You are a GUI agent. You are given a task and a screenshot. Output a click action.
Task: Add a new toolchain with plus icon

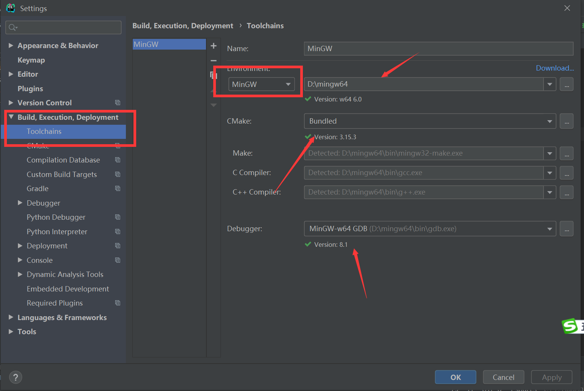tap(214, 46)
